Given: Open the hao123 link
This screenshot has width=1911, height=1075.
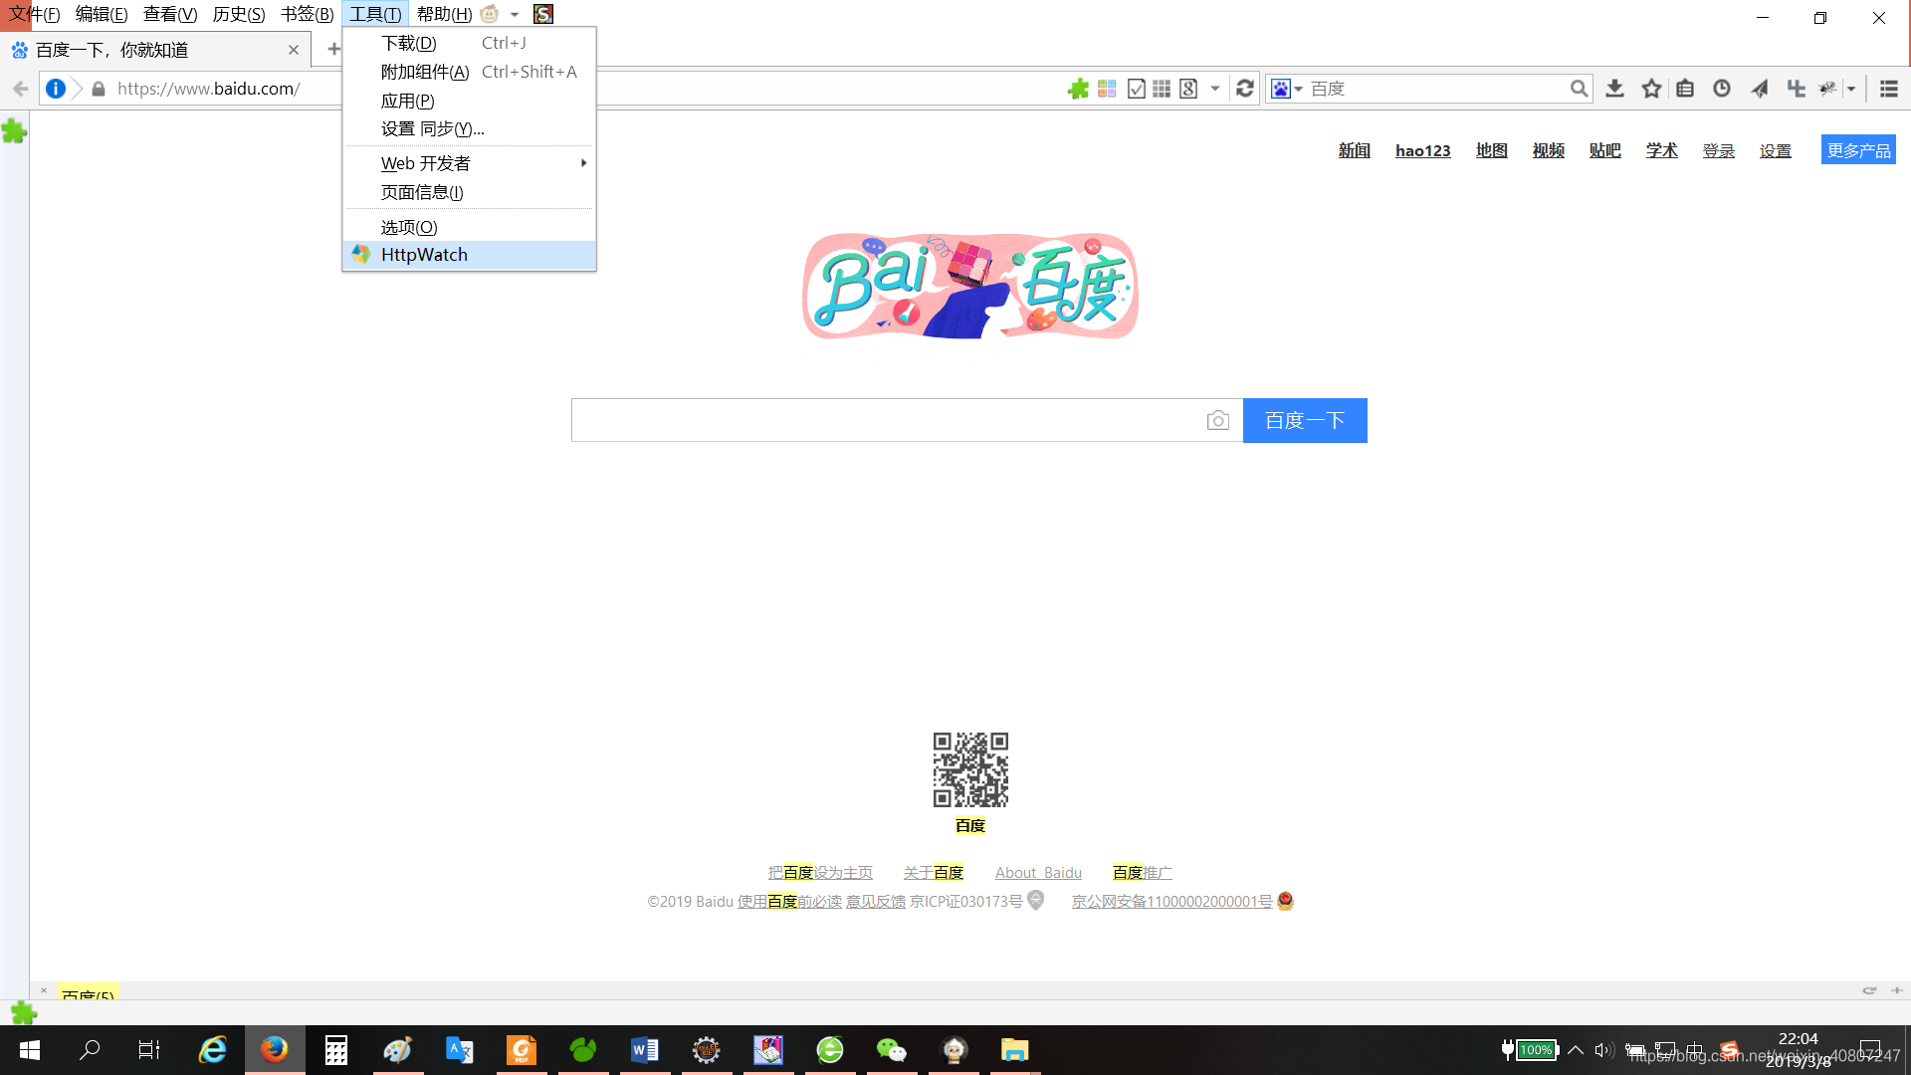Looking at the screenshot, I should point(1422,150).
